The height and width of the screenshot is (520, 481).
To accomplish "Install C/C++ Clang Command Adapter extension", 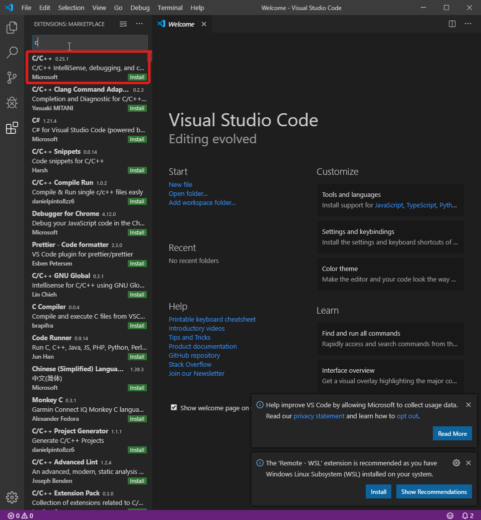I will coord(137,108).
